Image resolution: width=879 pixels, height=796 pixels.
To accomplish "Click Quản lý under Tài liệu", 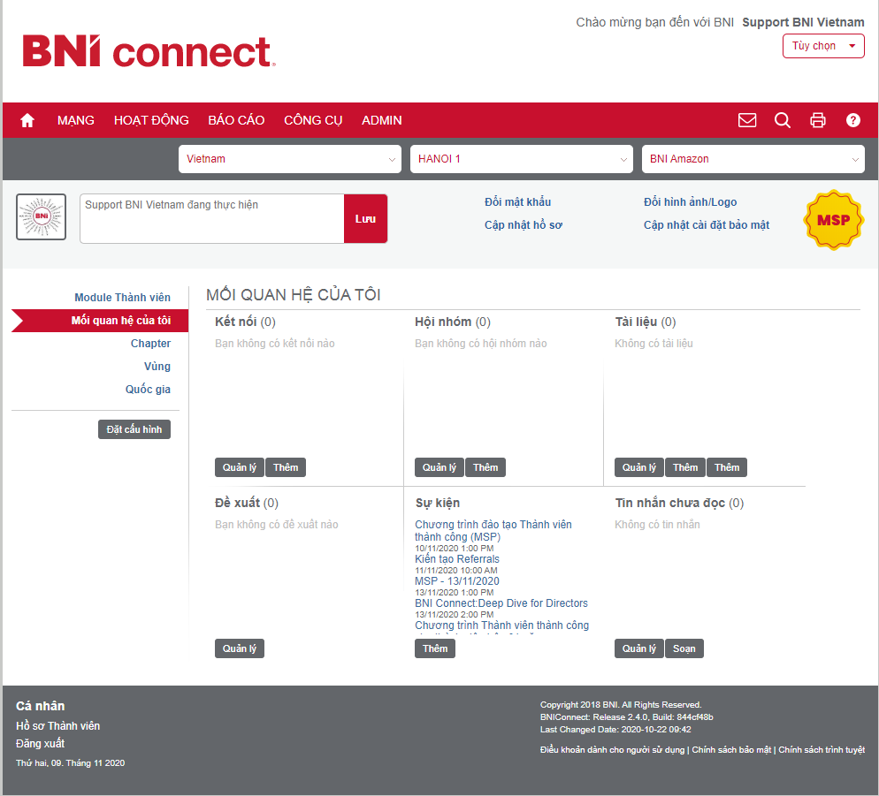I will pos(639,467).
